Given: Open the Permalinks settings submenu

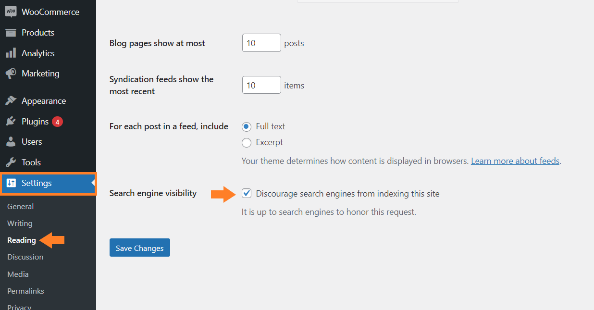Looking at the screenshot, I should [x=25, y=291].
